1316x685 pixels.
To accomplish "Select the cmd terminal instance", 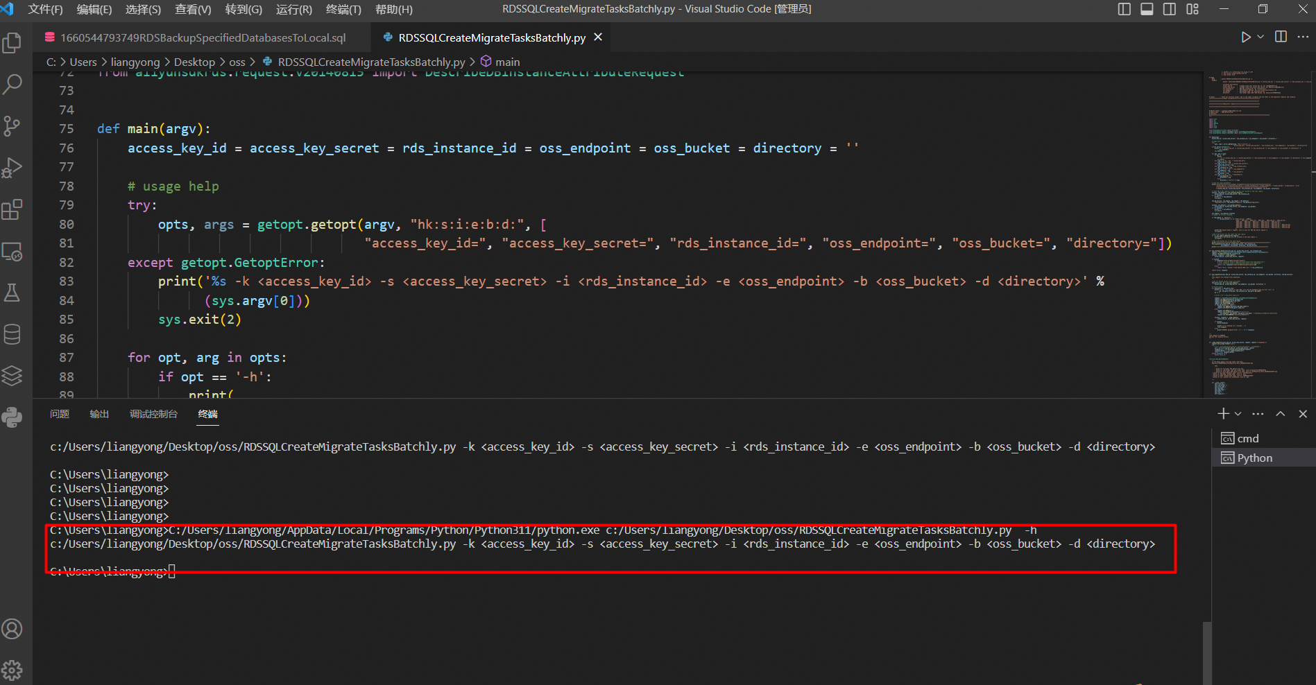I will click(1264, 438).
